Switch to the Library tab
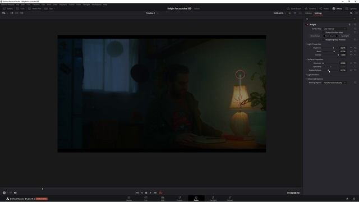Viewport: 359px width, 202px height. tap(309, 13)
